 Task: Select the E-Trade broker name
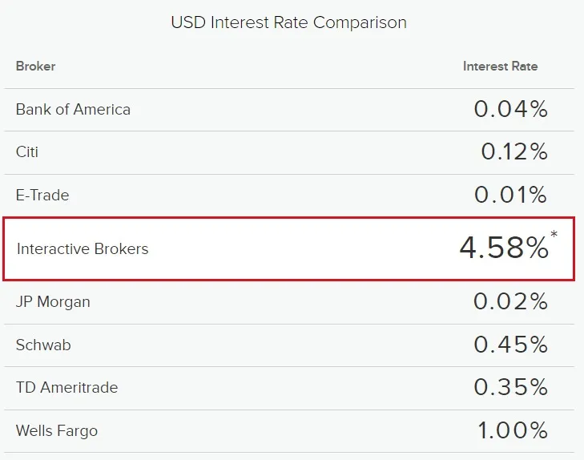tap(42, 195)
